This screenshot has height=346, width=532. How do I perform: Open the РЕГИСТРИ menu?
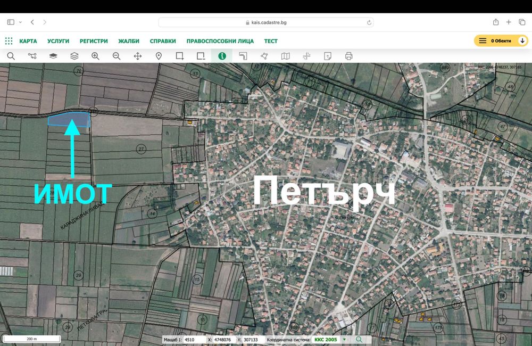(x=94, y=41)
